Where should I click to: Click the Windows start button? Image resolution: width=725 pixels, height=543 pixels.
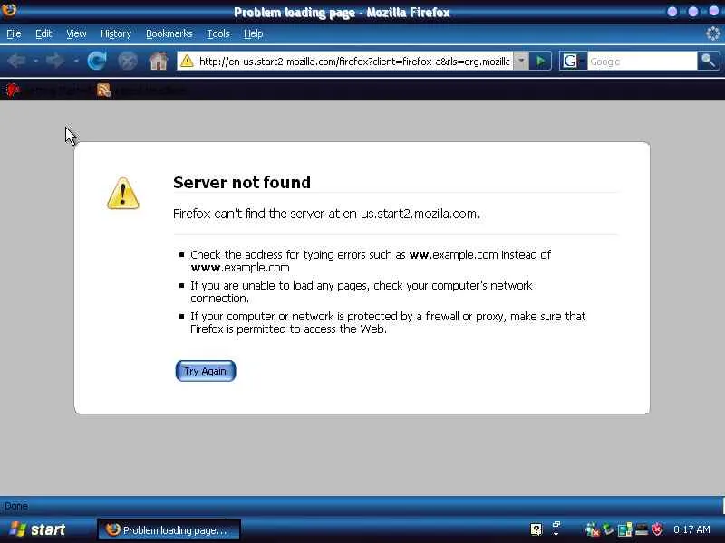tap(38, 529)
